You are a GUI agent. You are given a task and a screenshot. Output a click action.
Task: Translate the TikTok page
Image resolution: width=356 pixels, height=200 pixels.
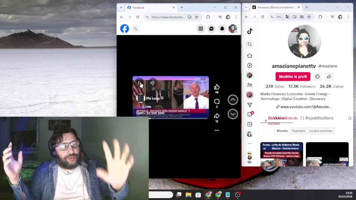click(287, 17)
